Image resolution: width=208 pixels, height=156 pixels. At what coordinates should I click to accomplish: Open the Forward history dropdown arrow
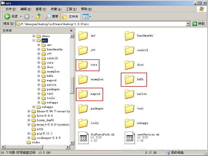pyautogui.click(x=33, y=17)
